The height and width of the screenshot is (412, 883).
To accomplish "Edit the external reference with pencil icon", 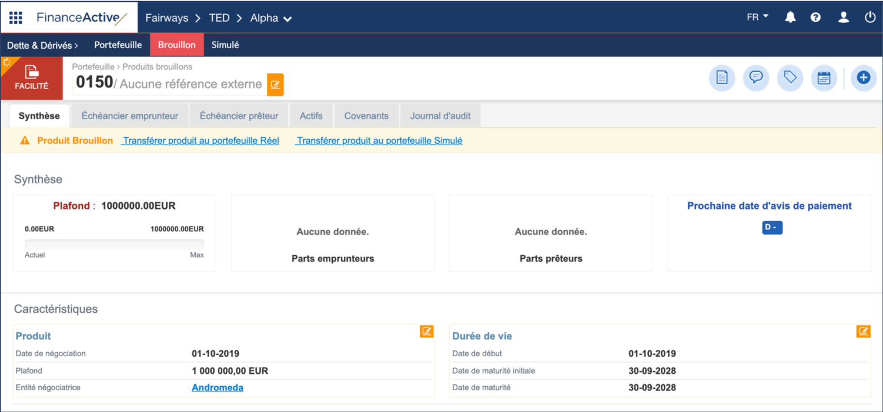I will tap(275, 85).
